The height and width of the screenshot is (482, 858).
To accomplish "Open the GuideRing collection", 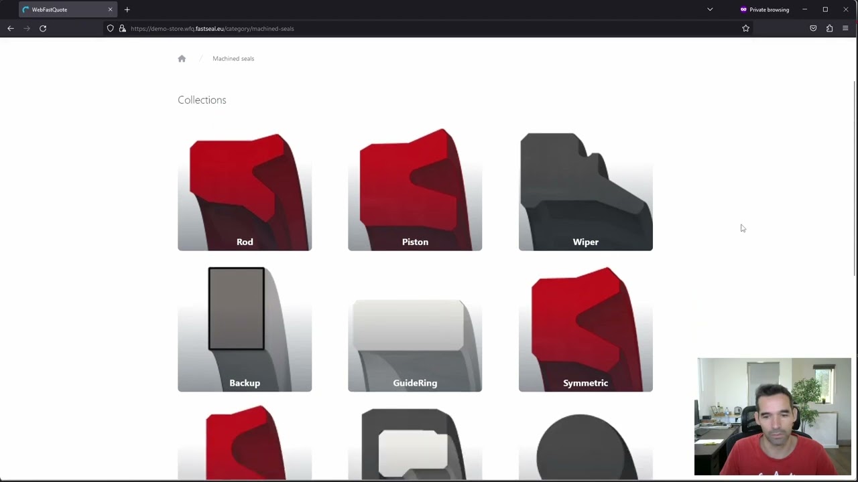I will point(415,328).
